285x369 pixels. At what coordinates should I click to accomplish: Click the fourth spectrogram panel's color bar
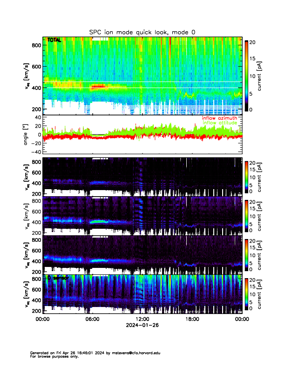(x=246, y=254)
